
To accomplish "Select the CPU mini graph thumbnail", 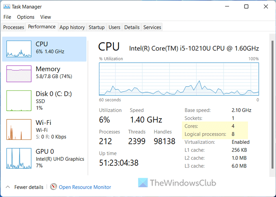I will click(x=18, y=49).
